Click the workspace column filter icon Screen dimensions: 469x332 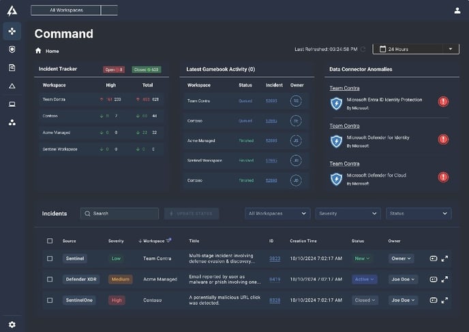pos(169,240)
